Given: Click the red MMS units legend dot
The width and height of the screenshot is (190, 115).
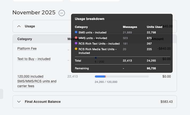Looking at the screenshot, I should (76, 38).
